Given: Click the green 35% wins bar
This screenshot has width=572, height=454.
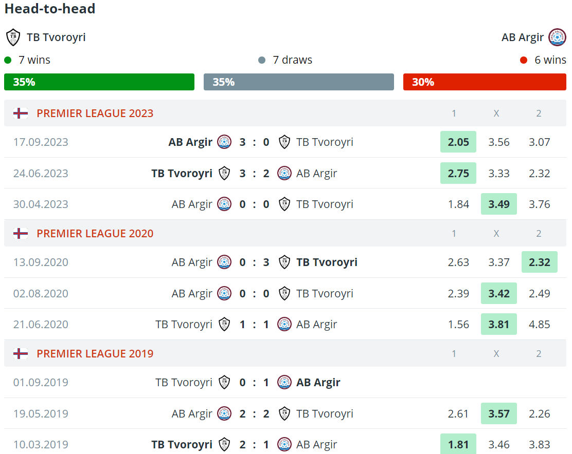Looking at the screenshot, I should [x=99, y=82].
